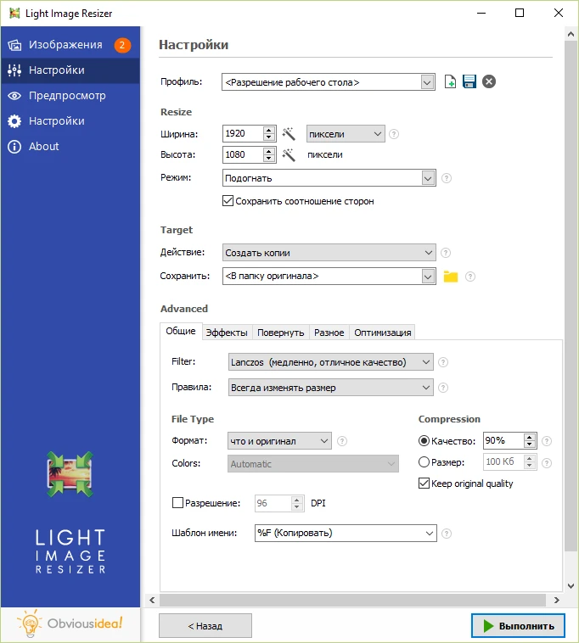Enable the Разрешение DPI checkbox
Screen dimensions: 579x643
177,503
